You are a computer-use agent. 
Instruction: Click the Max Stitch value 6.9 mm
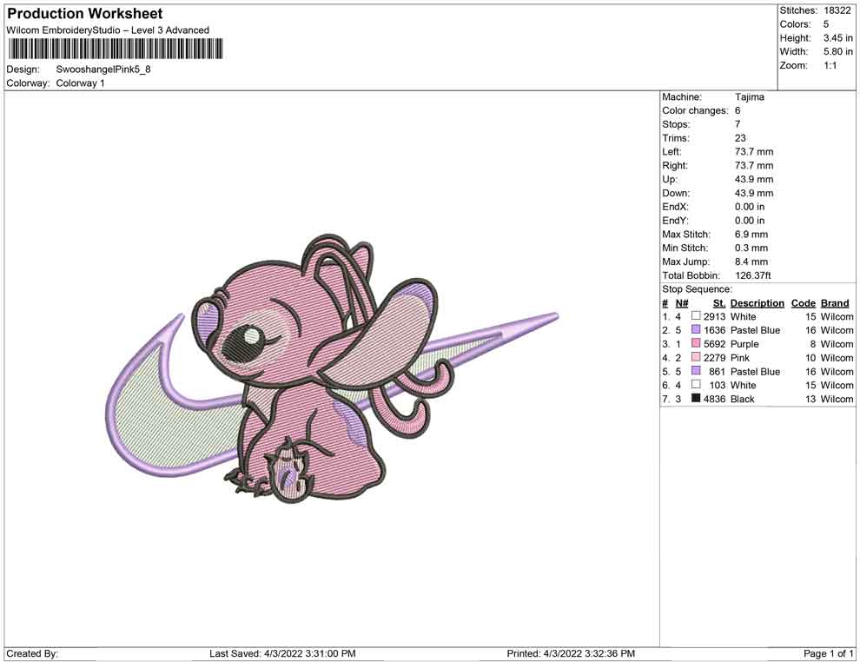tap(751, 235)
